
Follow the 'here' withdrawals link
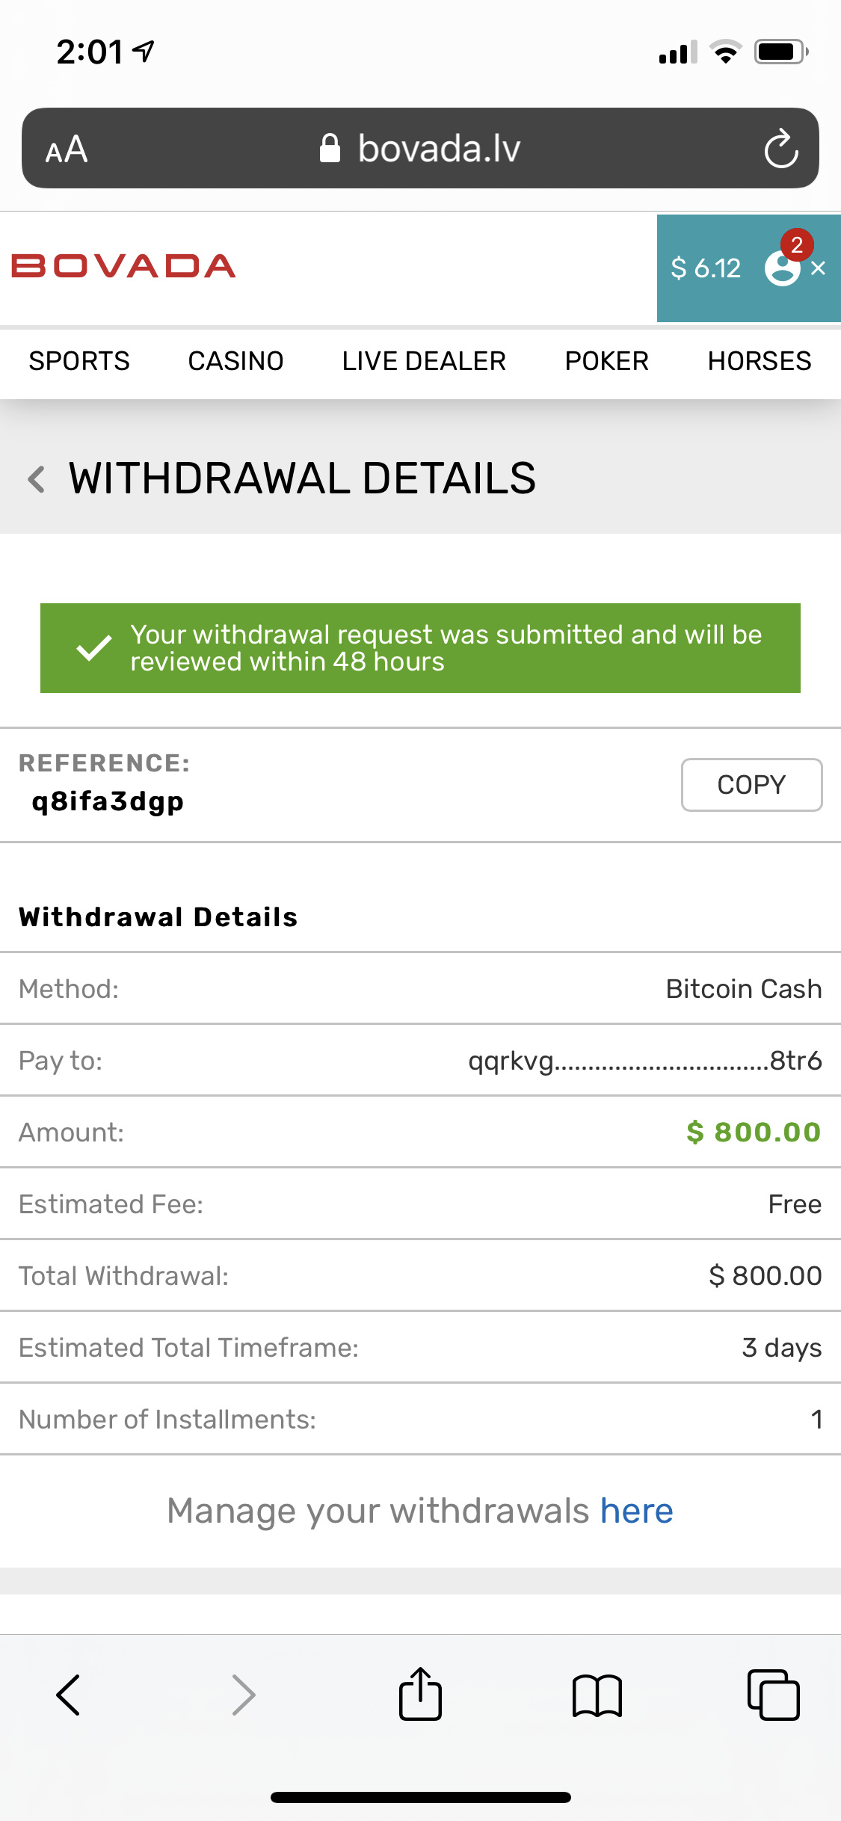[x=636, y=1511]
